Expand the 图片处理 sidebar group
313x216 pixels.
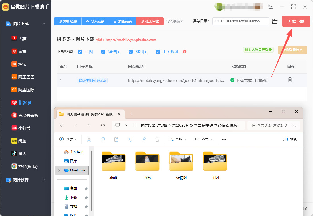44,180
